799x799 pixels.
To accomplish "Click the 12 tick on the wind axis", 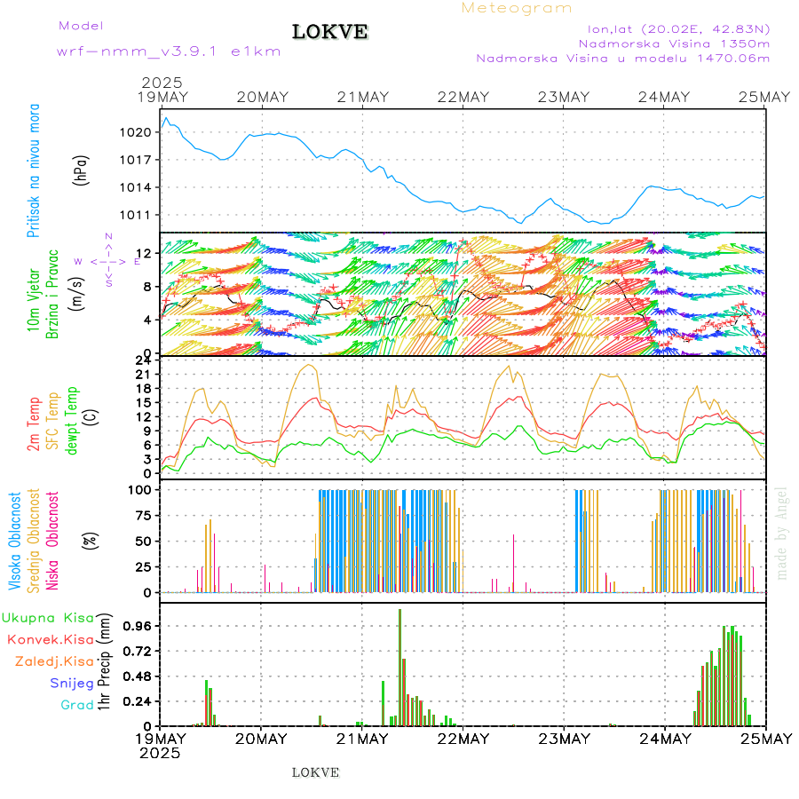I will [x=144, y=253].
